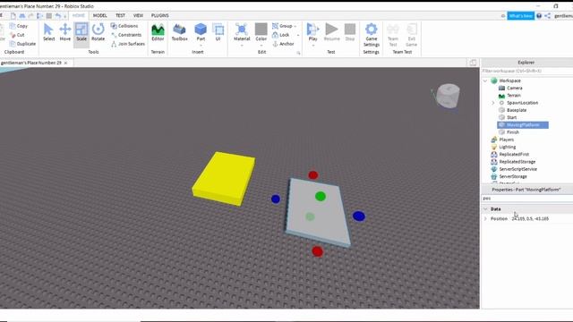Open the help icon near What's New

pyautogui.click(x=539, y=16)
